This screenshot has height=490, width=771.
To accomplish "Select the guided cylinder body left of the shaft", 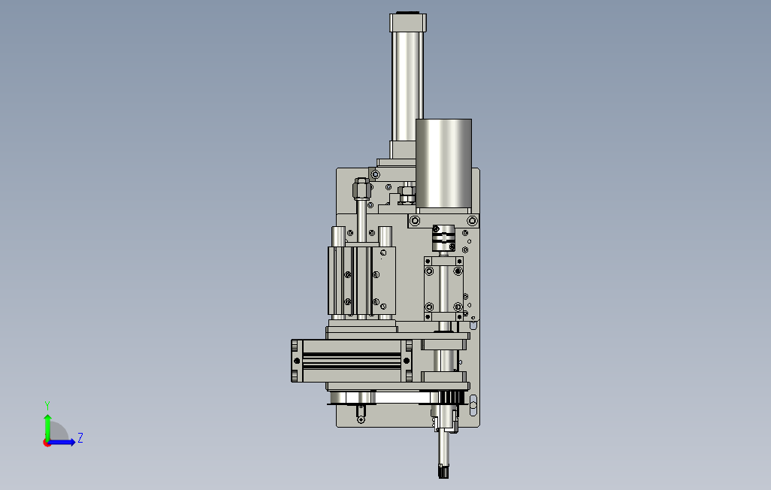I will click(361, 281).
